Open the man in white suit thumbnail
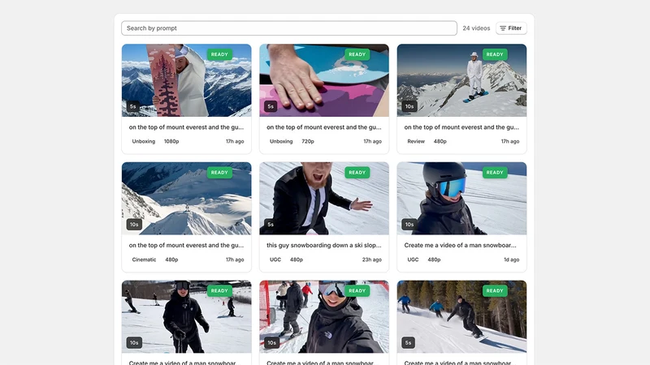 click(461, 80)
